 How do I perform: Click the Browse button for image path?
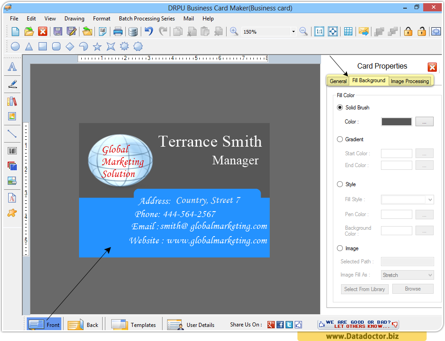[x=412, y=289]
